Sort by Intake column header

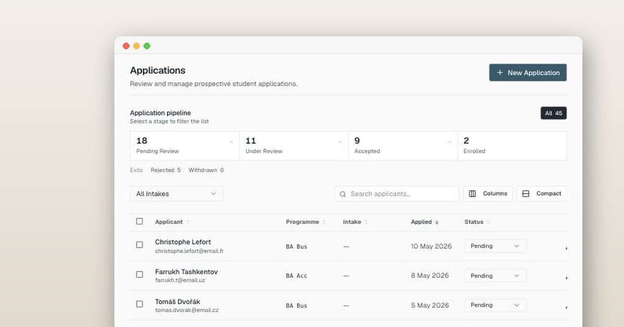pyautogui.click(x=352, y=222)
